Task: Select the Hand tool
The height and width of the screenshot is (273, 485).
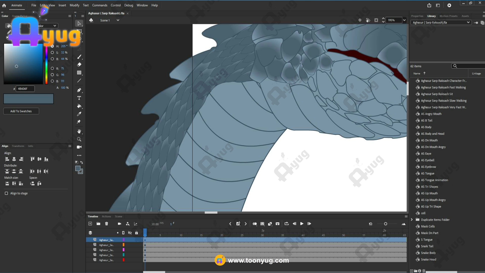Action: 79,131
